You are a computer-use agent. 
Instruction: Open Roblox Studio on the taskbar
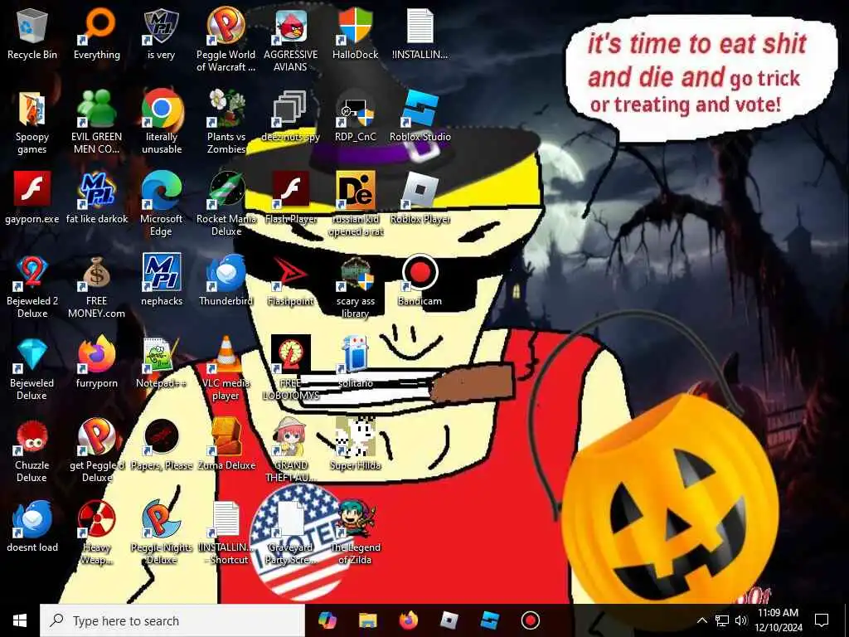pos(489,620)
